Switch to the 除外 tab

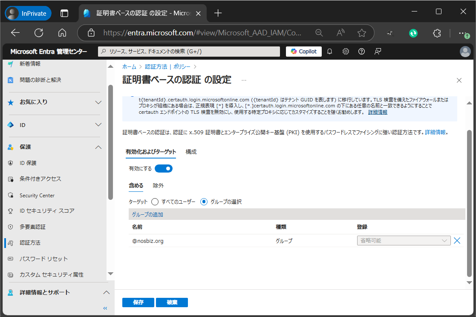(x=159, y=186)
